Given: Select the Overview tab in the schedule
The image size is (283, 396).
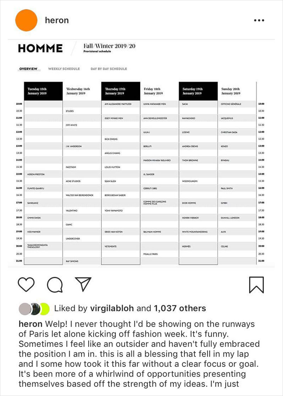Looking at the screenshot, I should 28,69.
